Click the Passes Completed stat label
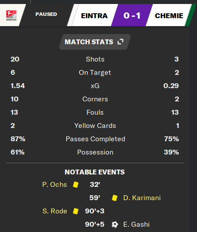This screenshot has width=197, height=232. [95, 139]
